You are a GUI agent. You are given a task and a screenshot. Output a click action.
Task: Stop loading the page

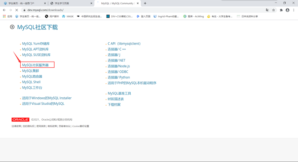coord(17,10)
